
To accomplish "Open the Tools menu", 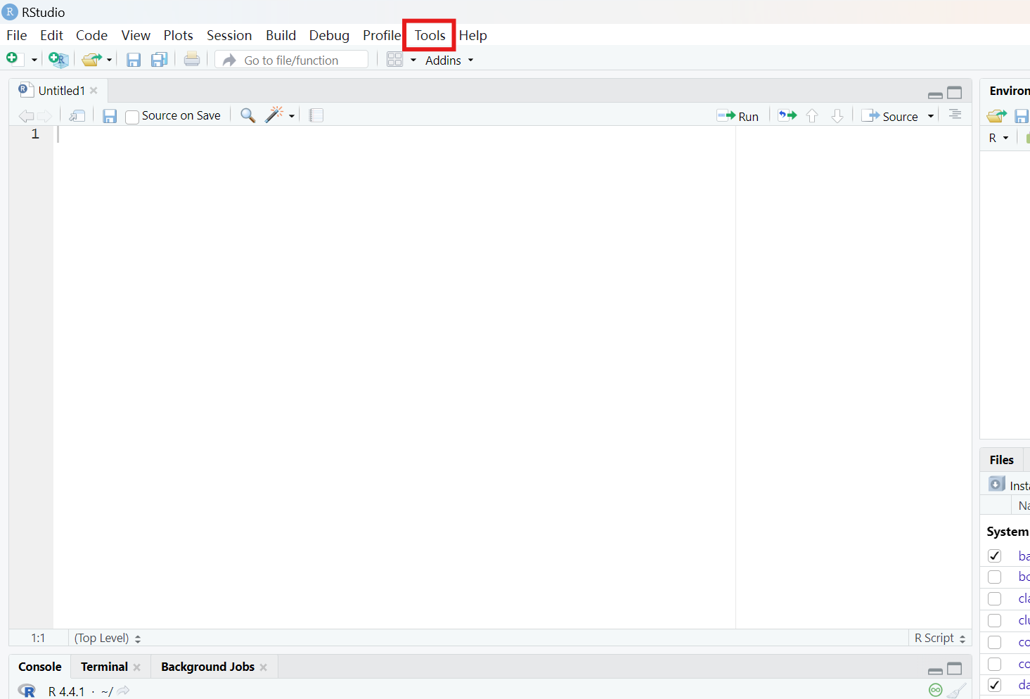I will click(430, 35).
